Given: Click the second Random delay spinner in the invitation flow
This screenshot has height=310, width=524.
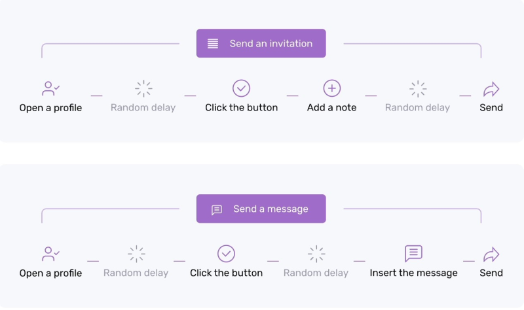Looking at the screenshot, I should coord(418,88).
